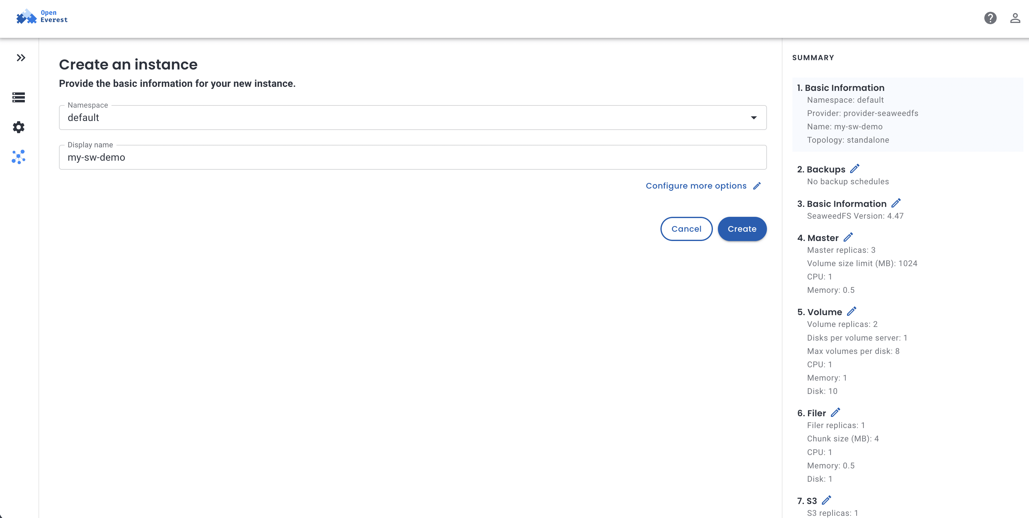
Task: Click 'Volume size limit (MB): 1024' text
Action: point(862,263)
